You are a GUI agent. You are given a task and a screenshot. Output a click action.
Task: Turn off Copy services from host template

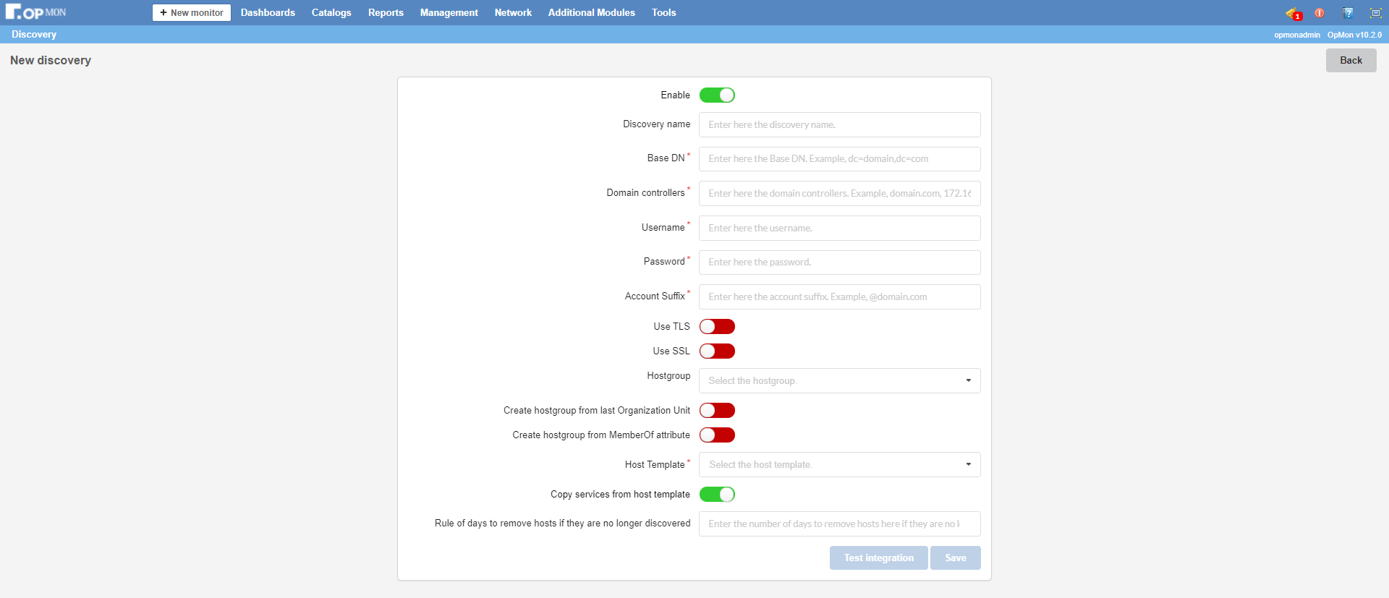[717, 495]
